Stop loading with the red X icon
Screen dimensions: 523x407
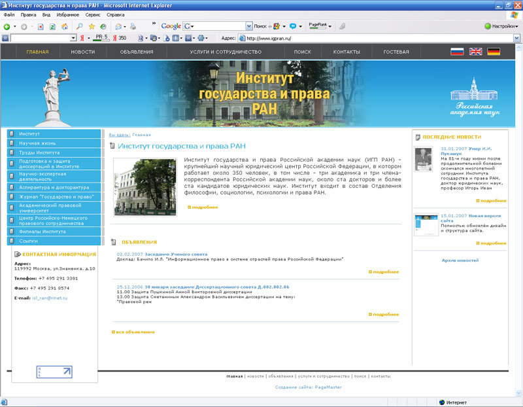(x=41, y=27)
